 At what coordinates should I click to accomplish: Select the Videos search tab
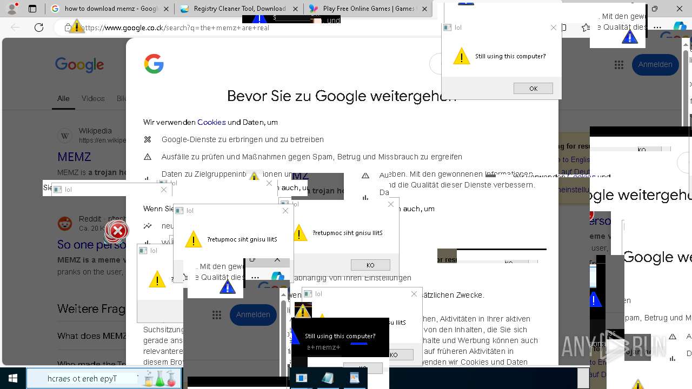[x=93, y=98]
